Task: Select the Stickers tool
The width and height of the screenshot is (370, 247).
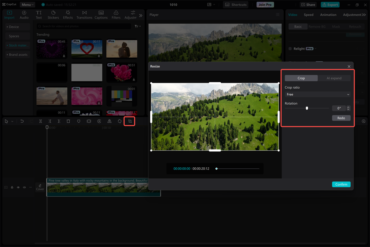Action: click(x=53, y=14)
